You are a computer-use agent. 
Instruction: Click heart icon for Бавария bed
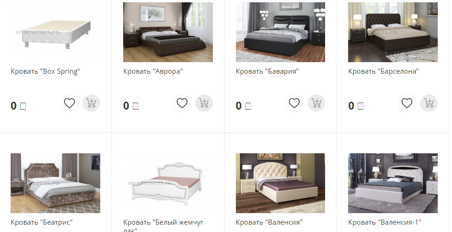click(294, 103)
